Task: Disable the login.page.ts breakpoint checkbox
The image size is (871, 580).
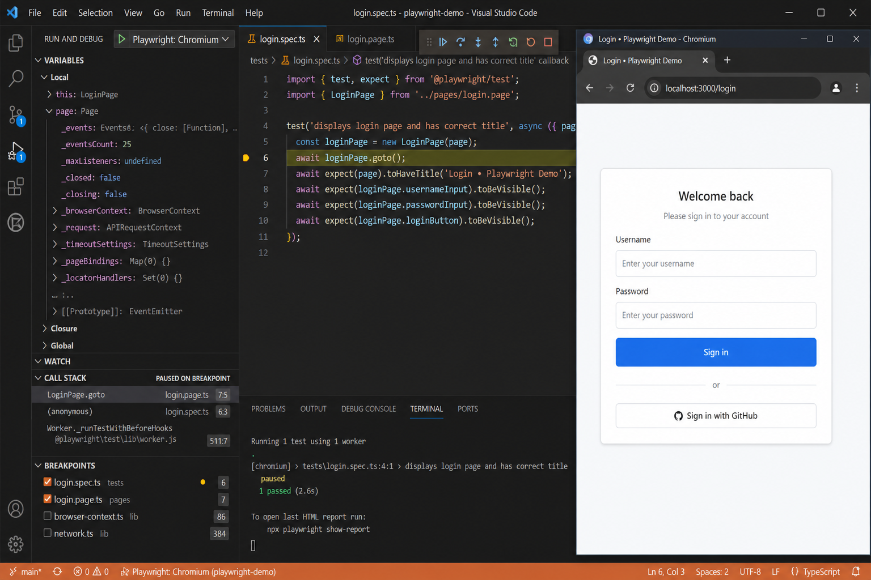Action: pos(48,499)
